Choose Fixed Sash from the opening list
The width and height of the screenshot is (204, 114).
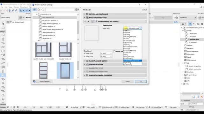click(x=133, y=33)
